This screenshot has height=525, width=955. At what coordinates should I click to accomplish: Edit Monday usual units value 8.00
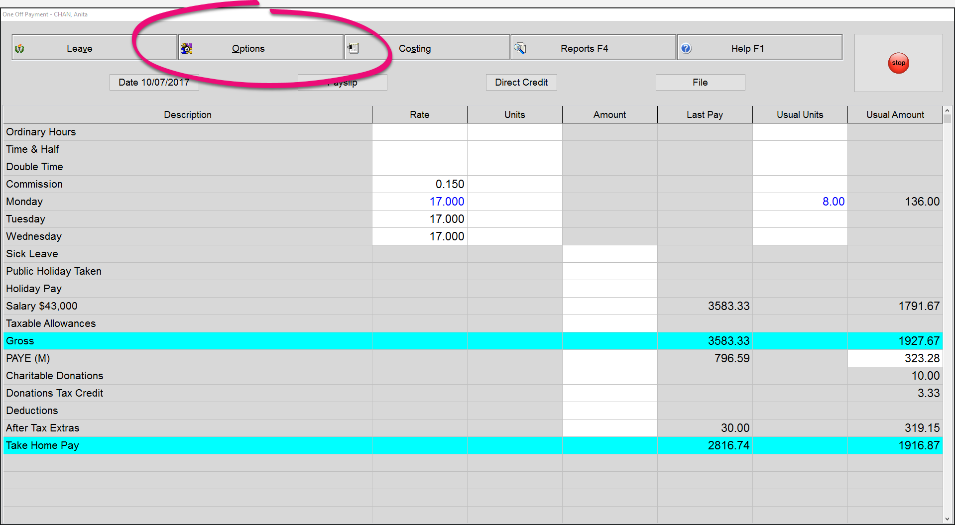click(x=800, y=202)
